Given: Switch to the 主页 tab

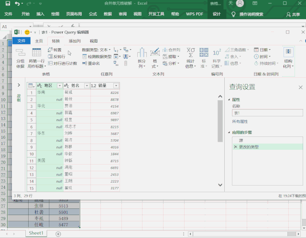Looking at the screenshot, I should tap(39, 41).
